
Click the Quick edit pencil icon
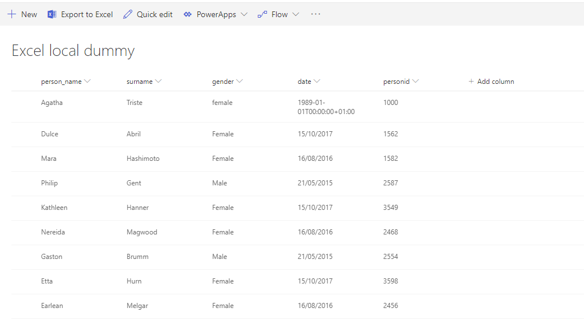coord(128,14)
